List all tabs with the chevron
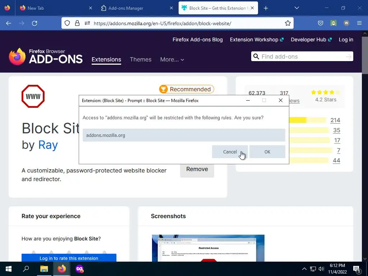This screenshot has width=368, height=276. [296, 8]
